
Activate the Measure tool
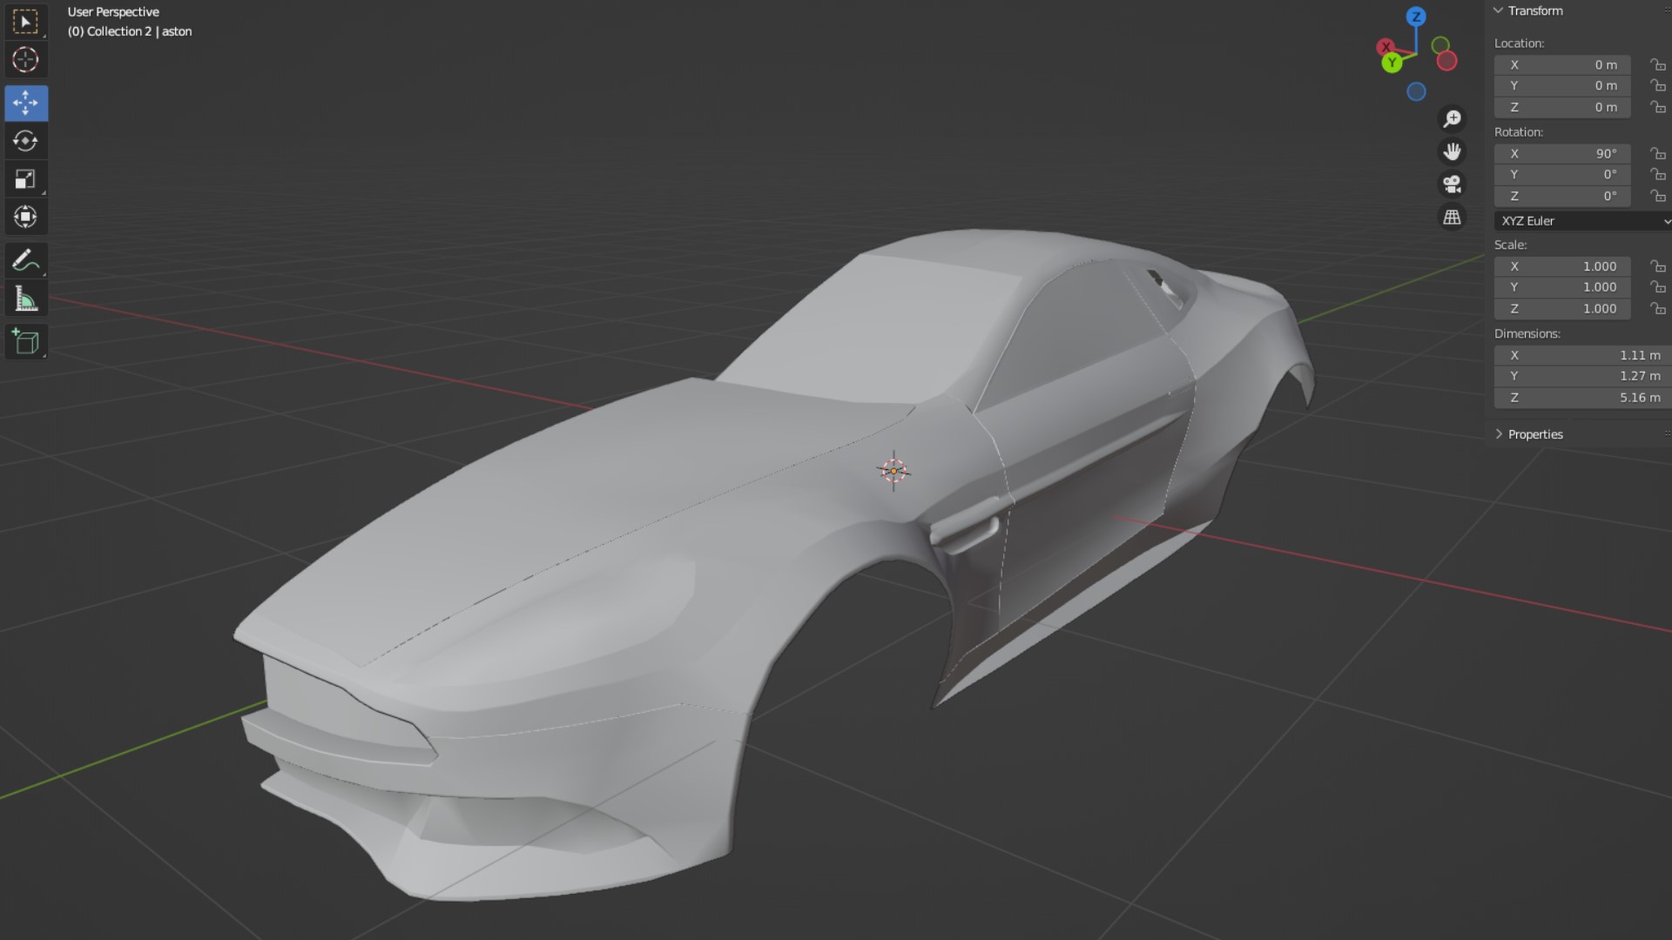point(25,299)
